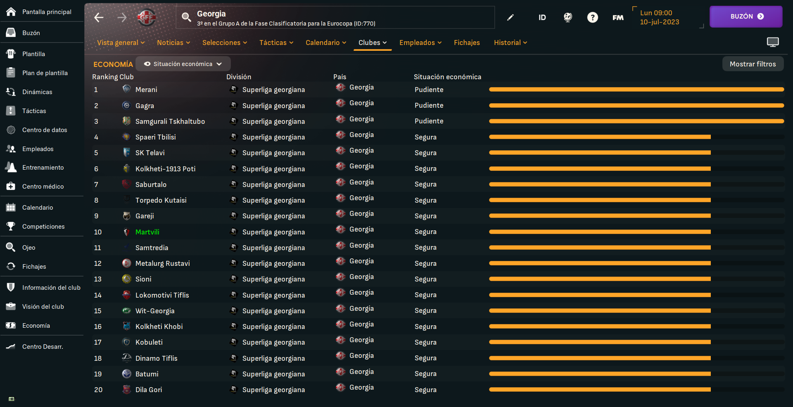The height and width of the screenshot is (407, 793).
Task: Expand the Historial dropdown menu
Action: pos(510,43)
